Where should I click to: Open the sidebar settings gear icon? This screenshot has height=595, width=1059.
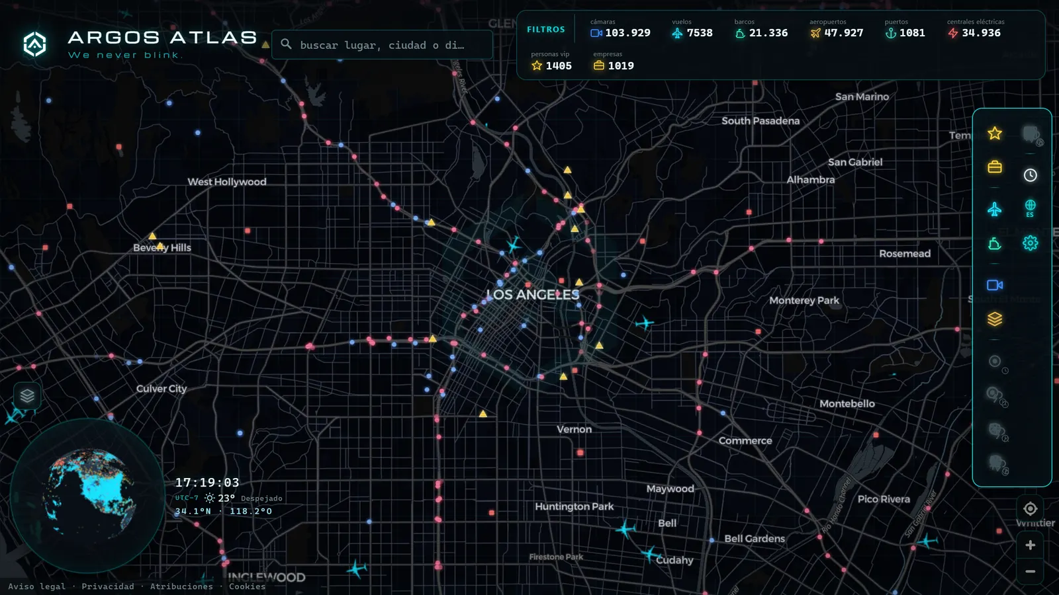click(x=1030, y=243)
